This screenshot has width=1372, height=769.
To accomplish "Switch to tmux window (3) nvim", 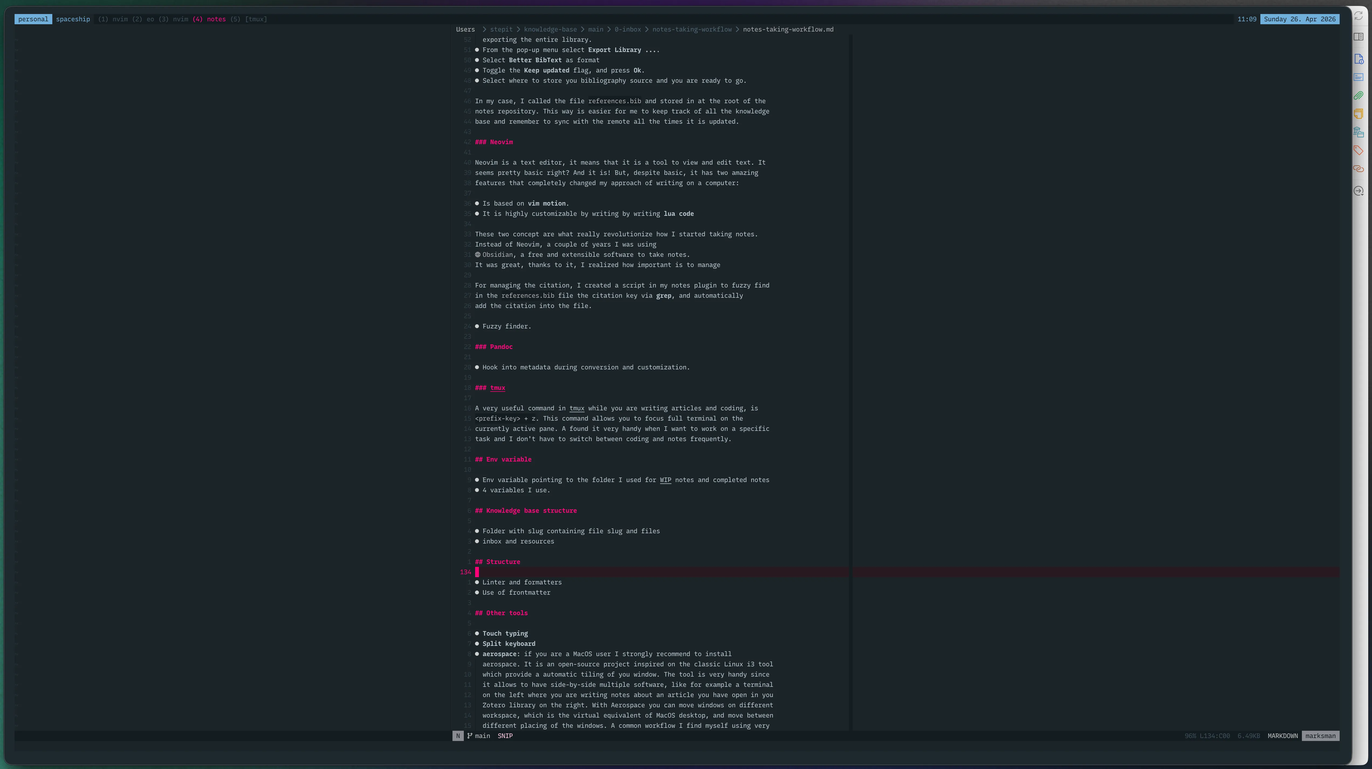I will (174, 19).
